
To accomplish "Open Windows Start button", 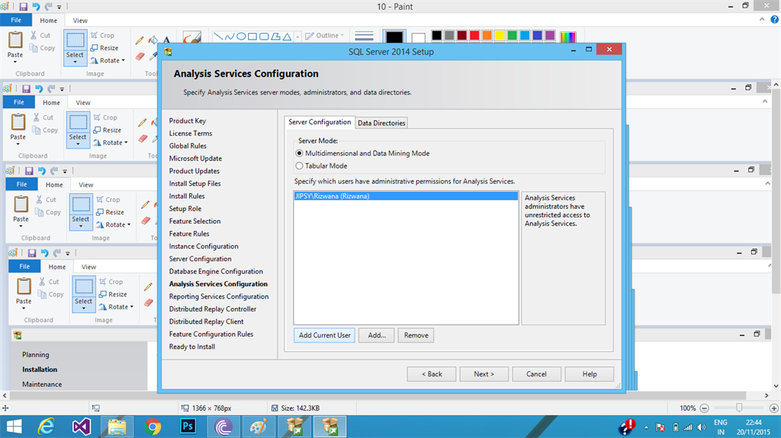I will pyautogui.click(x=14, y=427).
